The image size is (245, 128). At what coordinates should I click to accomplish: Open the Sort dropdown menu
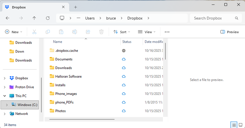pos(122,32)
